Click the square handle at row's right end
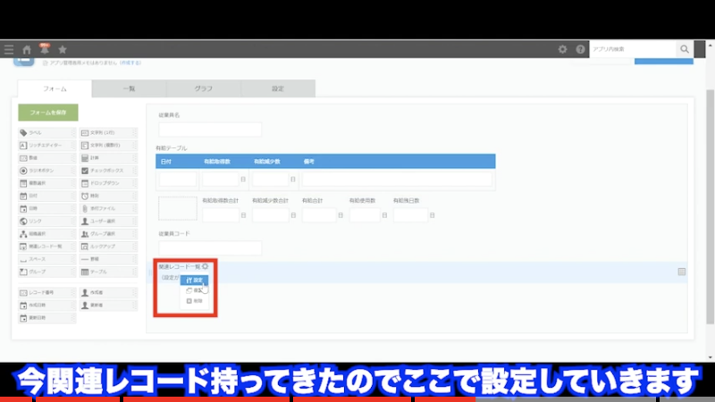The width and height of the screenshot is (715, 402). click(682, 272)
